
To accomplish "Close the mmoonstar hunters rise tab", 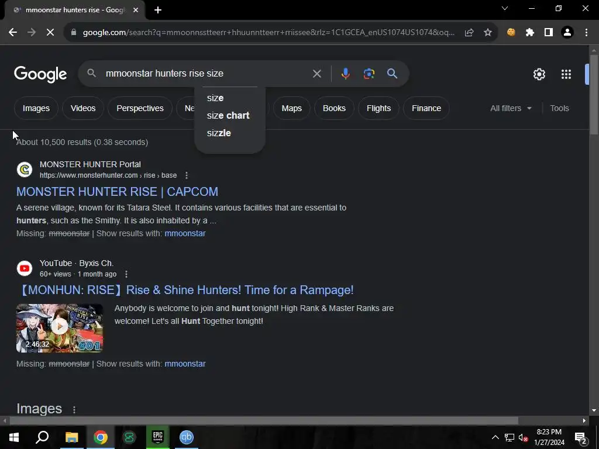I will point(136,10).
